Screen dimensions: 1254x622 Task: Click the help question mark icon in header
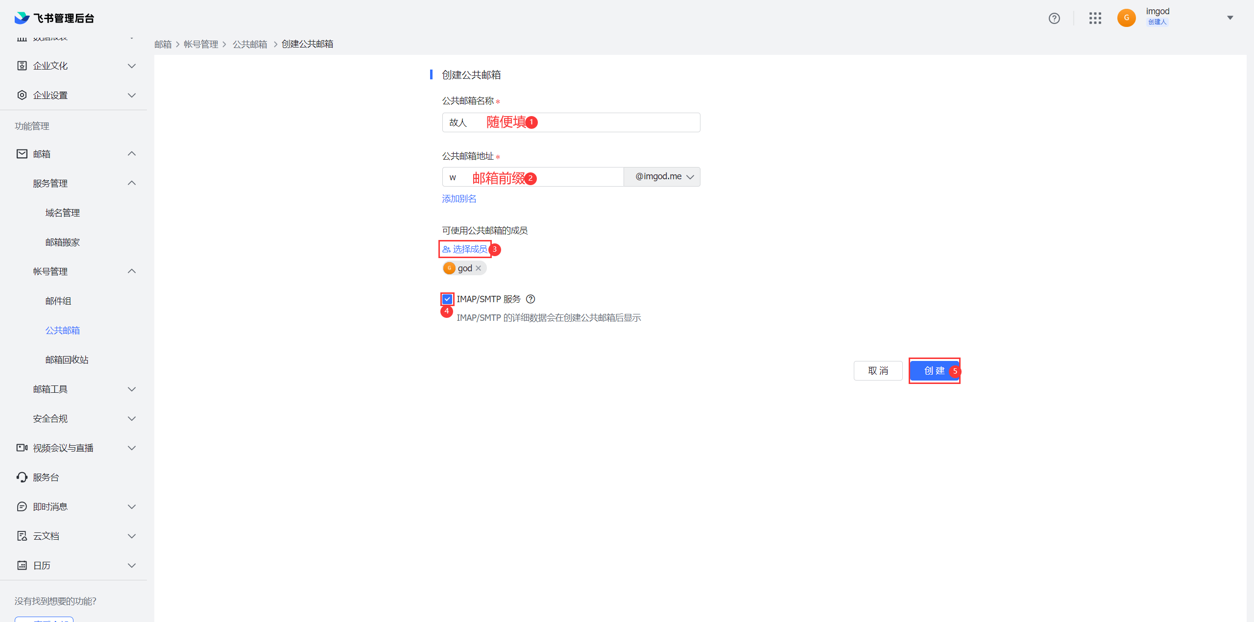pos(1054,18)
